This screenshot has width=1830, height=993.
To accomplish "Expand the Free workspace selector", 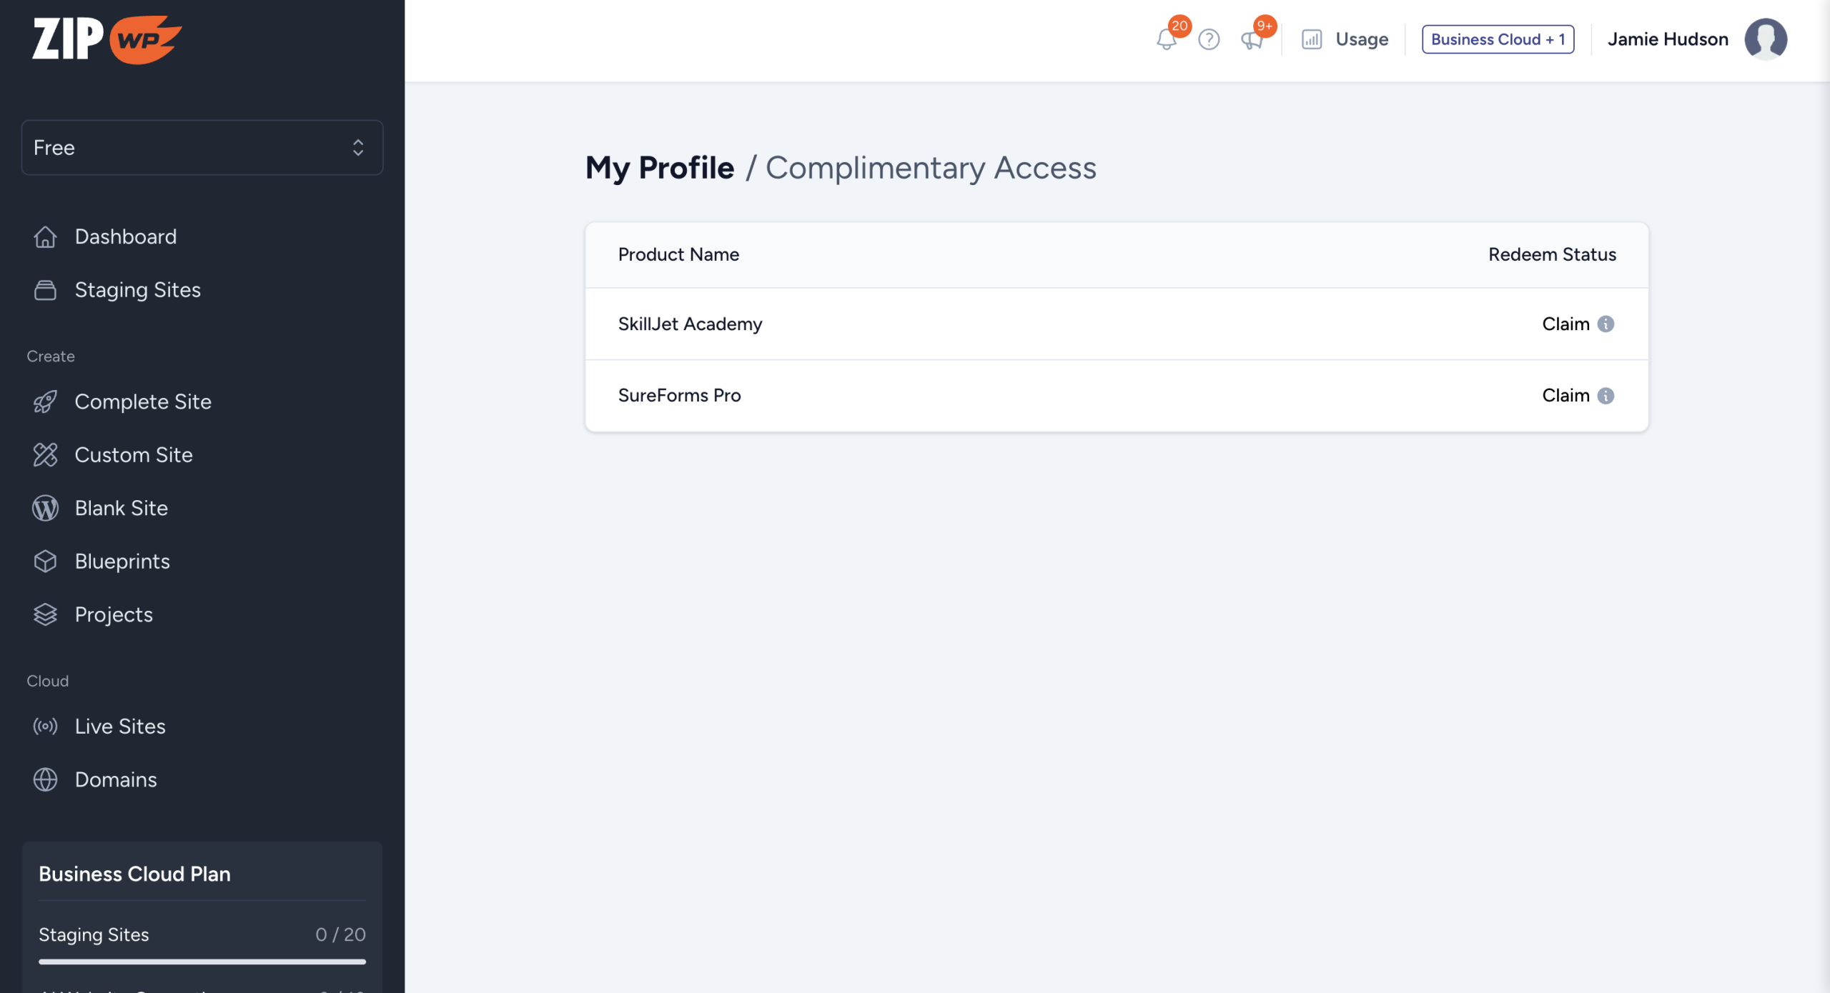I will point(202,147).
